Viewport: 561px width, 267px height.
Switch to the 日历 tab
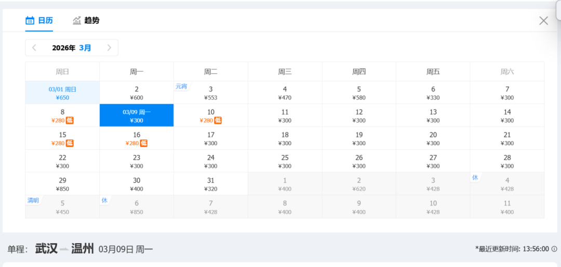(x=45, y=21)
